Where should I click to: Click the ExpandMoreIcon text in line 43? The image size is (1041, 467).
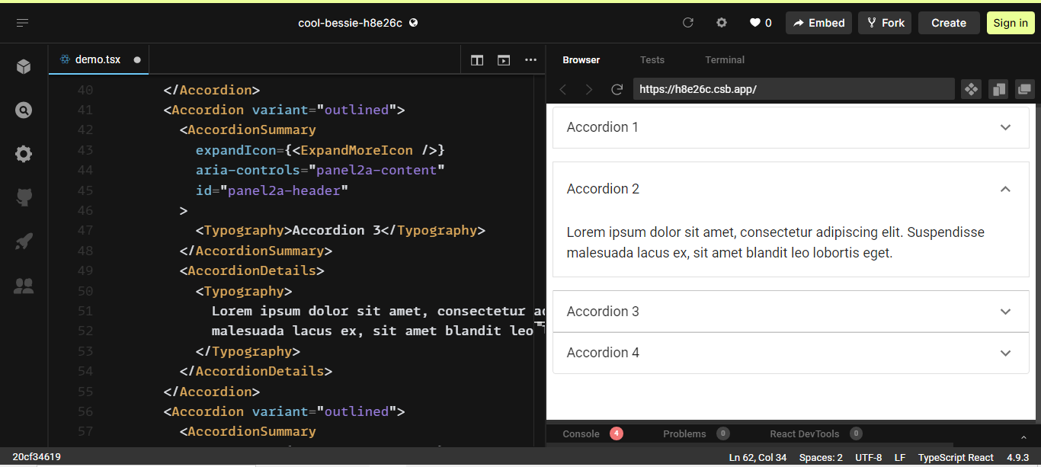pos(357,150)
